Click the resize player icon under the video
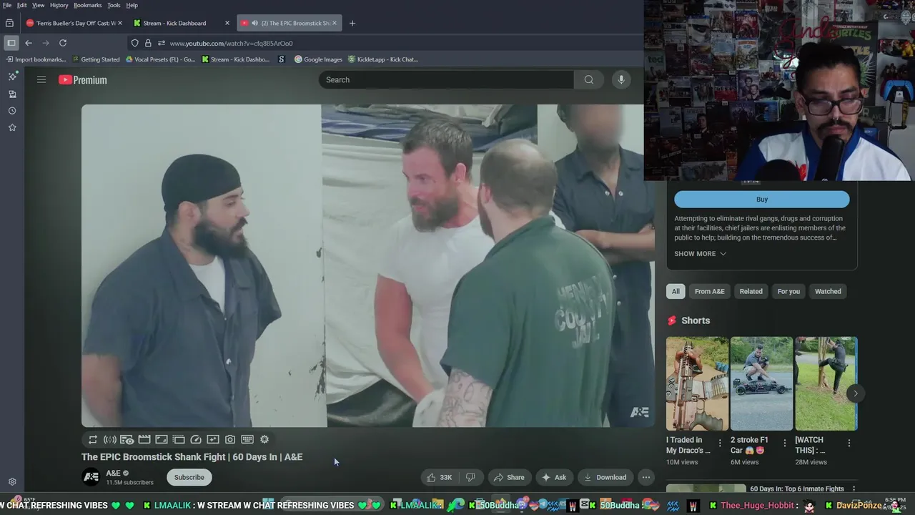Screen dimensions: 915x515 (x=162, y=440)
